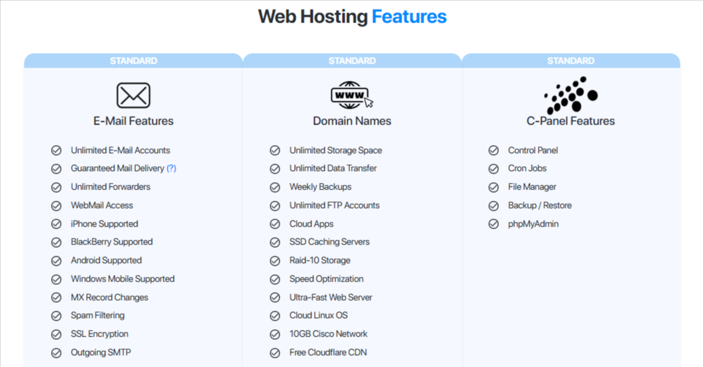Click the Unlimited Storage Space text
This screenshot has width=703, height=367.
coord(336,150)
